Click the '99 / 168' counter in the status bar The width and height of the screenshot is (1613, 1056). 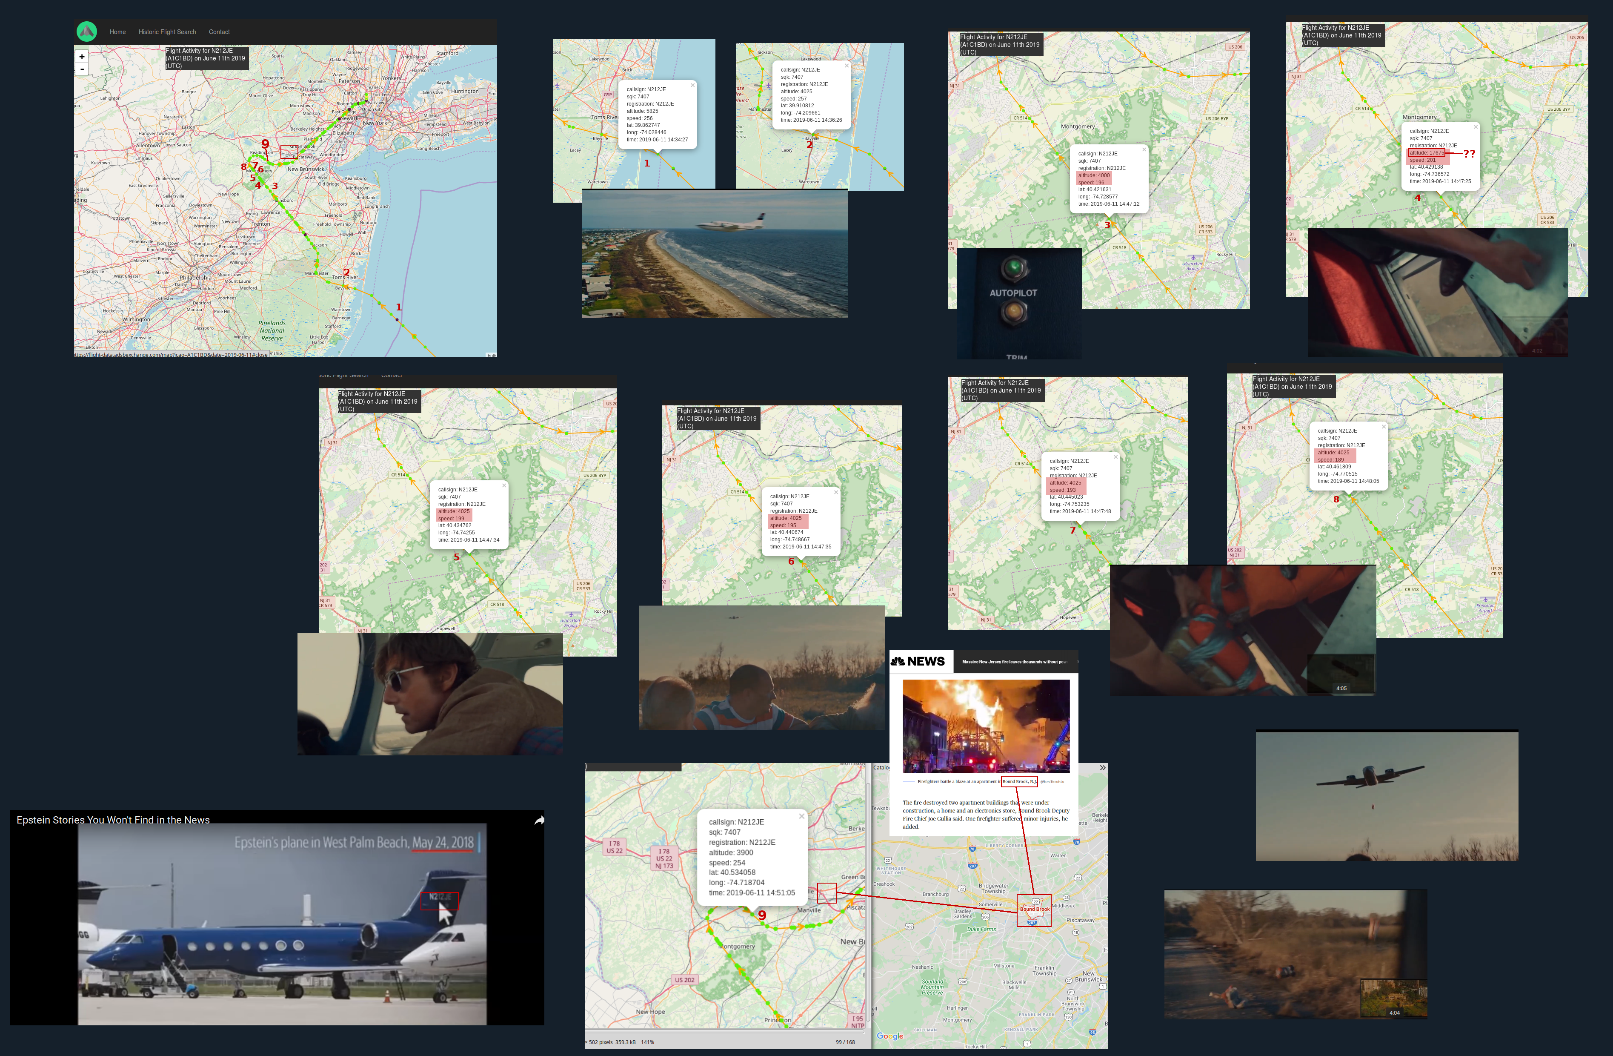pyautogui.click(x=845, y=1042)
